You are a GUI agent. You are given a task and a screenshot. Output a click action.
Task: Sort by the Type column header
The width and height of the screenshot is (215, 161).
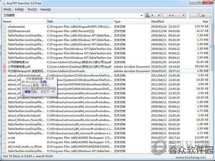tap(132, 21)
